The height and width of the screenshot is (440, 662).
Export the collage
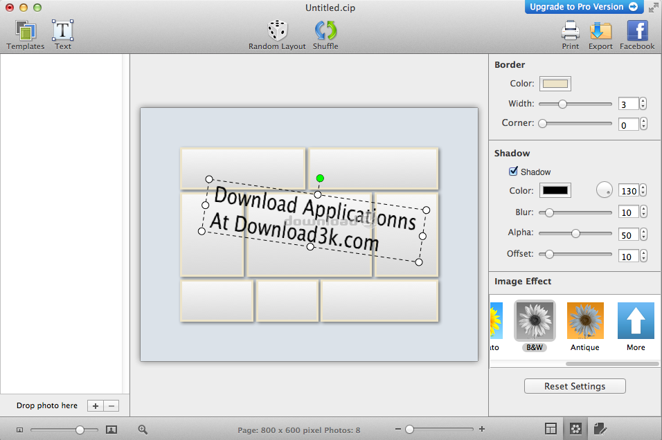click(600, 35)
